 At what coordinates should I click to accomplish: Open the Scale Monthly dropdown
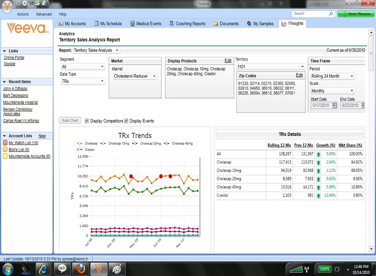click(332, 91)
